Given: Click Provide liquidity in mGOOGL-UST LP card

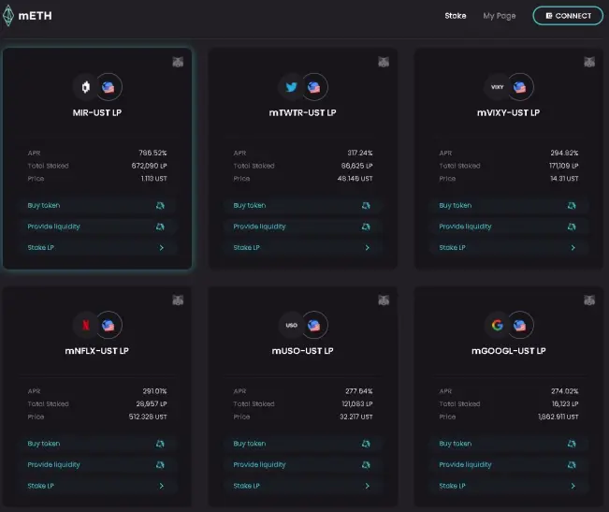Looking at the screenshot, I should 508,464.
